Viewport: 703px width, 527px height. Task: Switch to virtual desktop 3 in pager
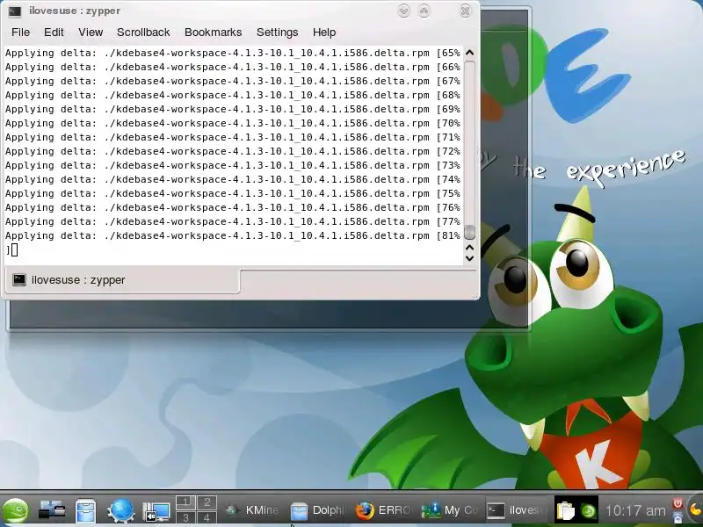[185, 517]
